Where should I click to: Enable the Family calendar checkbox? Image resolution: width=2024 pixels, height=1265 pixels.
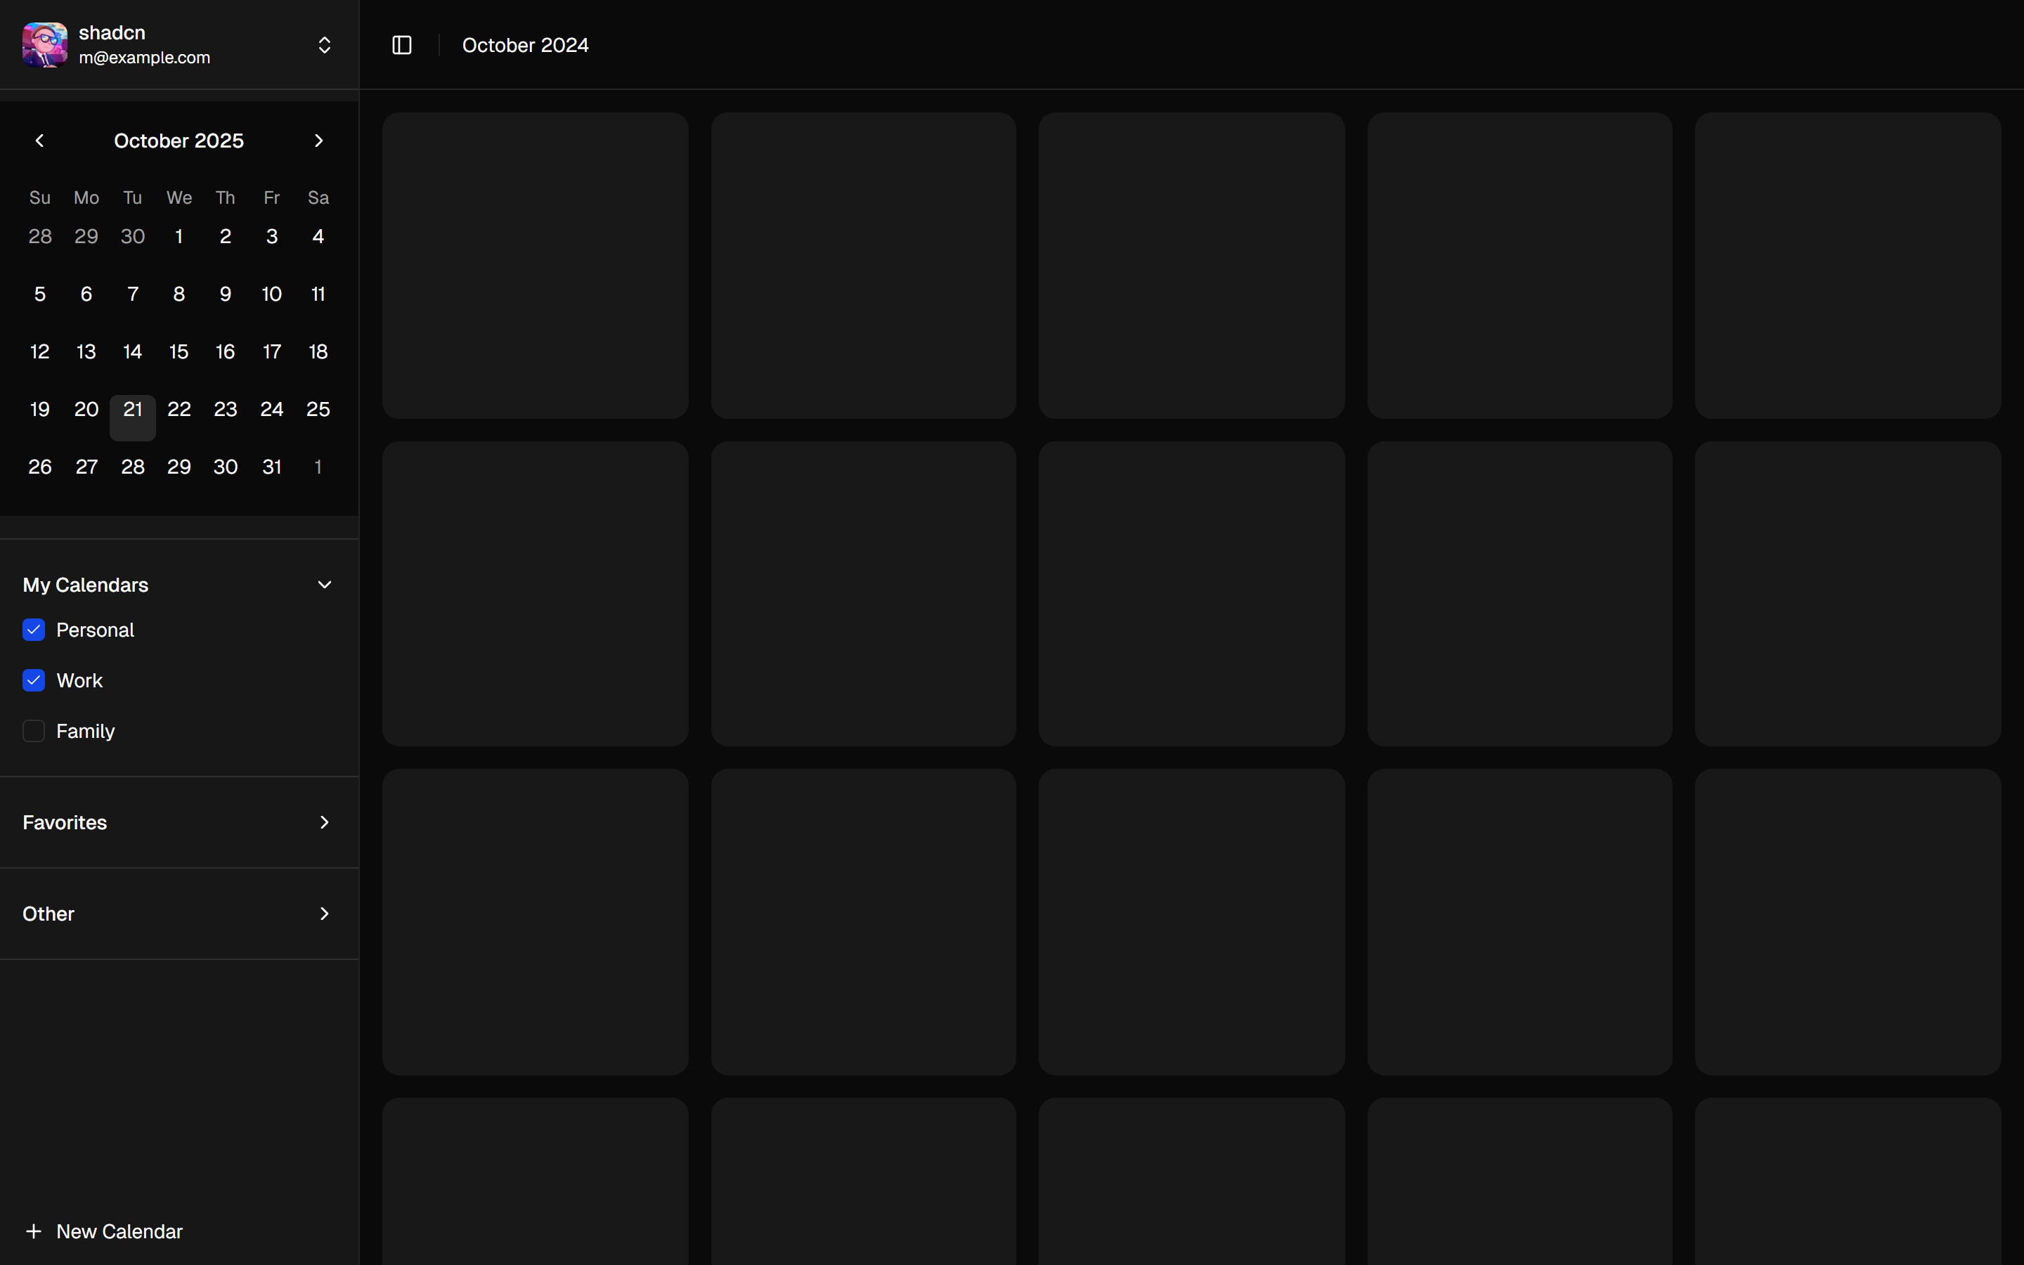(34, 731)
